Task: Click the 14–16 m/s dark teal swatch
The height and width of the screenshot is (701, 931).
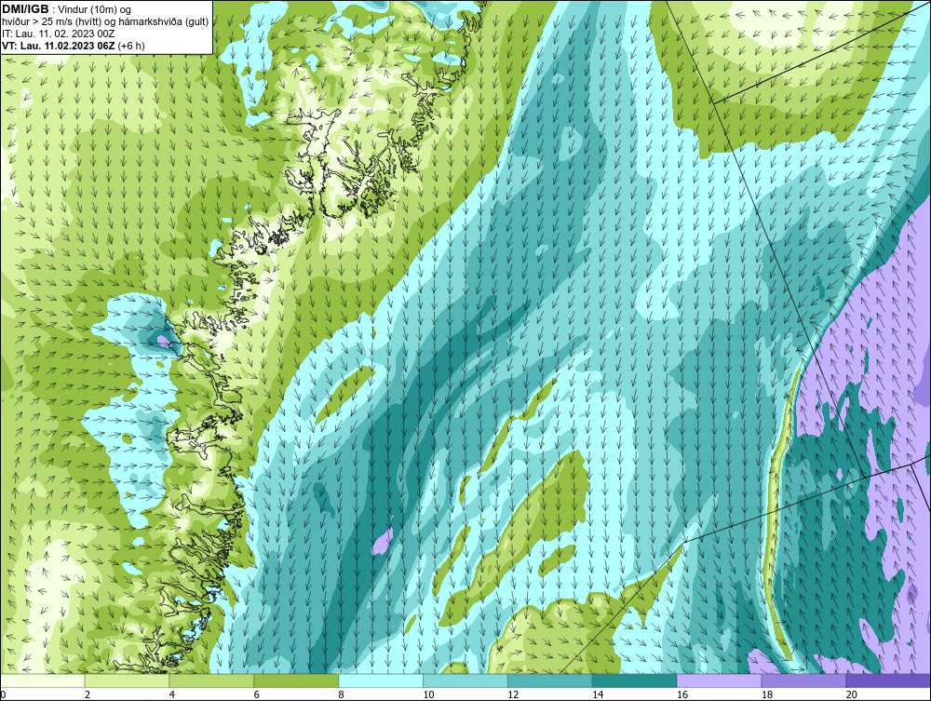Action: 635,681
